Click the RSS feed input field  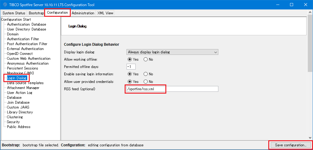(x=172, y=89)
